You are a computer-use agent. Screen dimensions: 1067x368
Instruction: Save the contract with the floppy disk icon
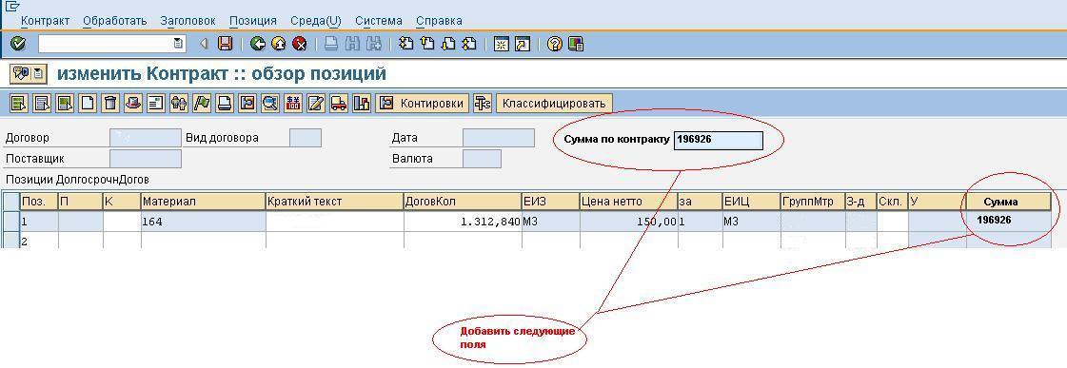pyautogui.click(x=226, y=44)
